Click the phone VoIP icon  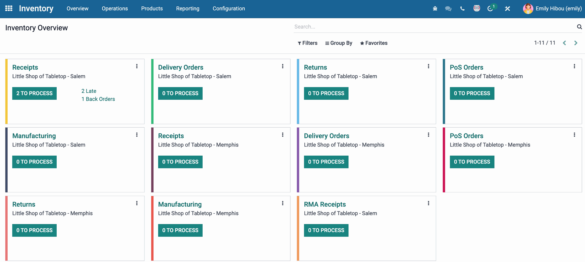point(462,9)
